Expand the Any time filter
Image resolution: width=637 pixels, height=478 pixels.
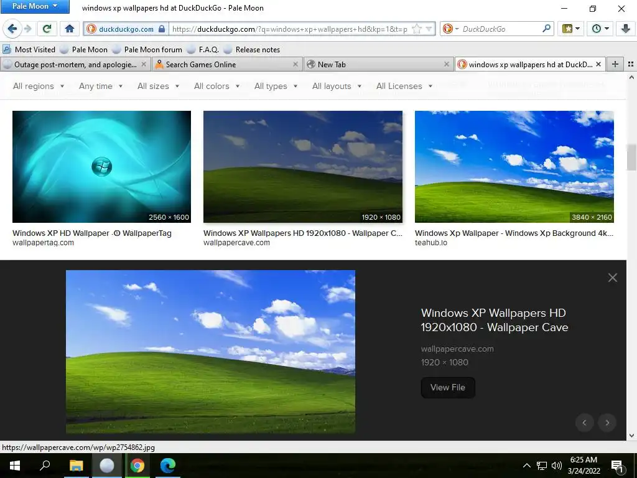click(x=101, y=86)
